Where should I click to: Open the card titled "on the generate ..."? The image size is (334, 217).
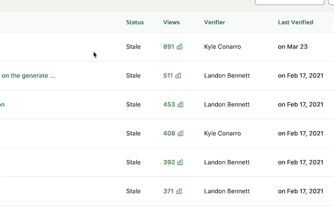29,76
